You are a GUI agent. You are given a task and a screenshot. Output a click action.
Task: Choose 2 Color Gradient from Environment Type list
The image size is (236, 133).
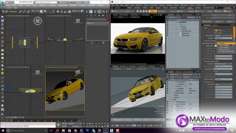pos(224,45)
